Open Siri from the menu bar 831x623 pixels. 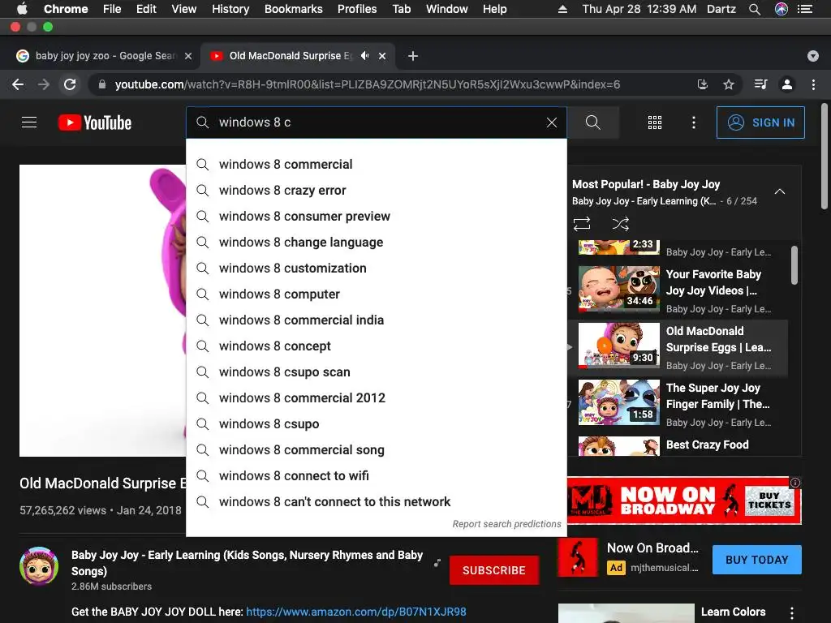click(781, 9)
